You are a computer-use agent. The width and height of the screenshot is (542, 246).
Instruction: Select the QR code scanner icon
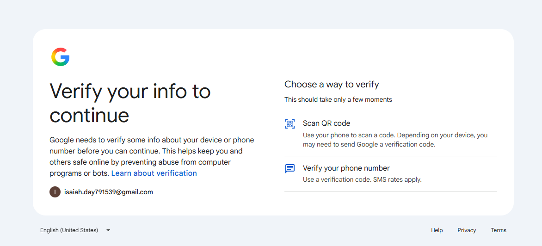click(x=289, y=123)
